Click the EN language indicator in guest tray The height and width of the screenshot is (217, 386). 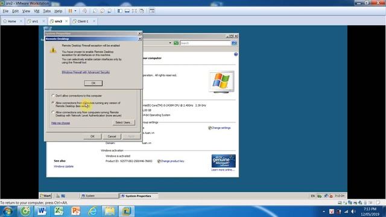coord(312,196)
